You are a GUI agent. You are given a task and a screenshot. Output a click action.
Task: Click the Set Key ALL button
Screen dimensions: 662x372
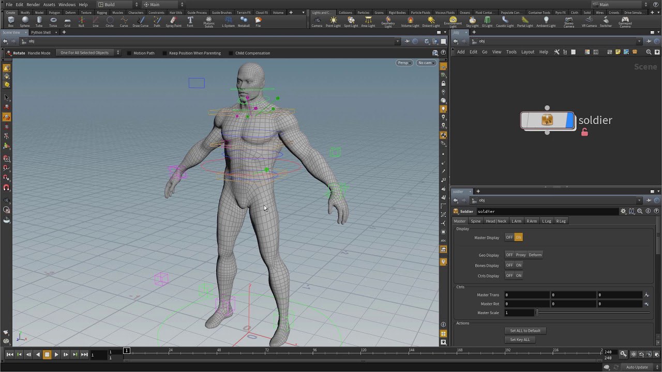click(520, 339)
